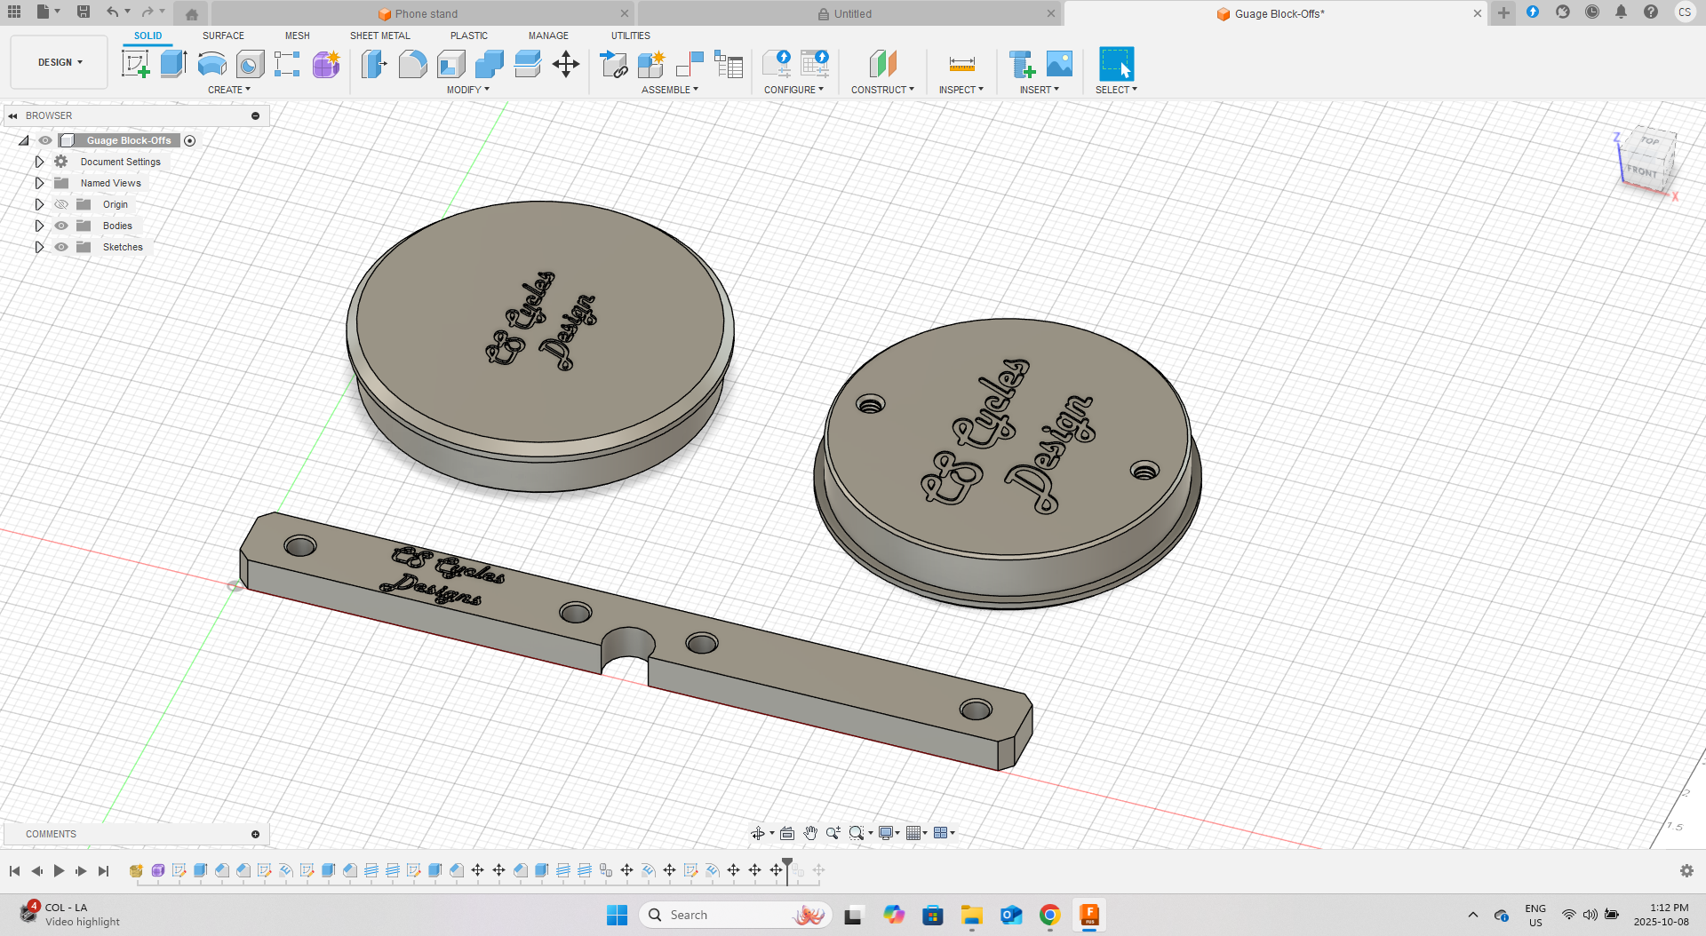Switch to the SURFACE tab
The width and height of the screenshot is (1706, 936).
pyautogui.click(x=223, y=36)
